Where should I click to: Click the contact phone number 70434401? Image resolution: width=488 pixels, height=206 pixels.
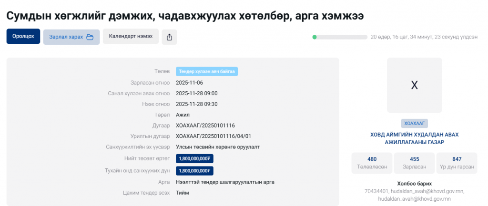pyautogui.click(x=376, y=191)
